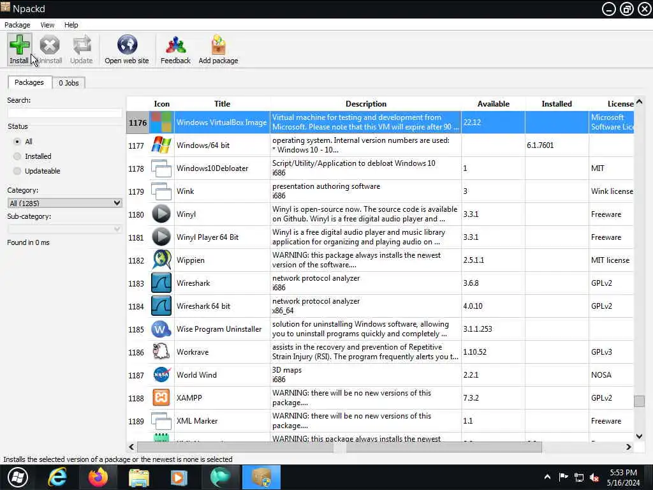
Task: Sort by the Title column header
Action: [222, 104]
